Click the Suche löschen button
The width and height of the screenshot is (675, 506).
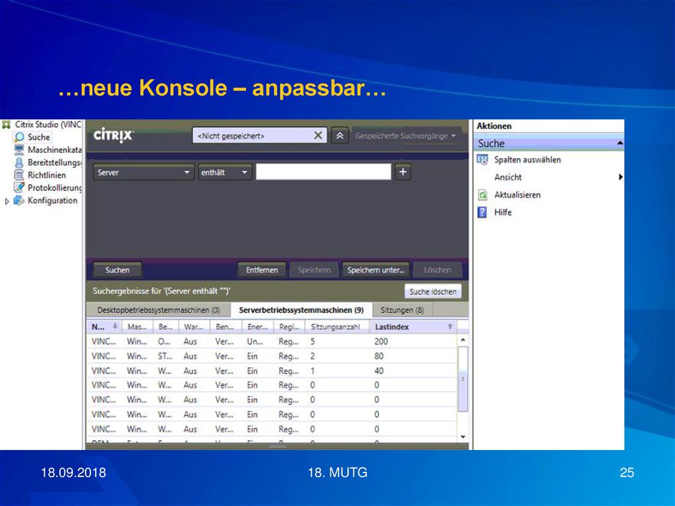coord(432,291)
